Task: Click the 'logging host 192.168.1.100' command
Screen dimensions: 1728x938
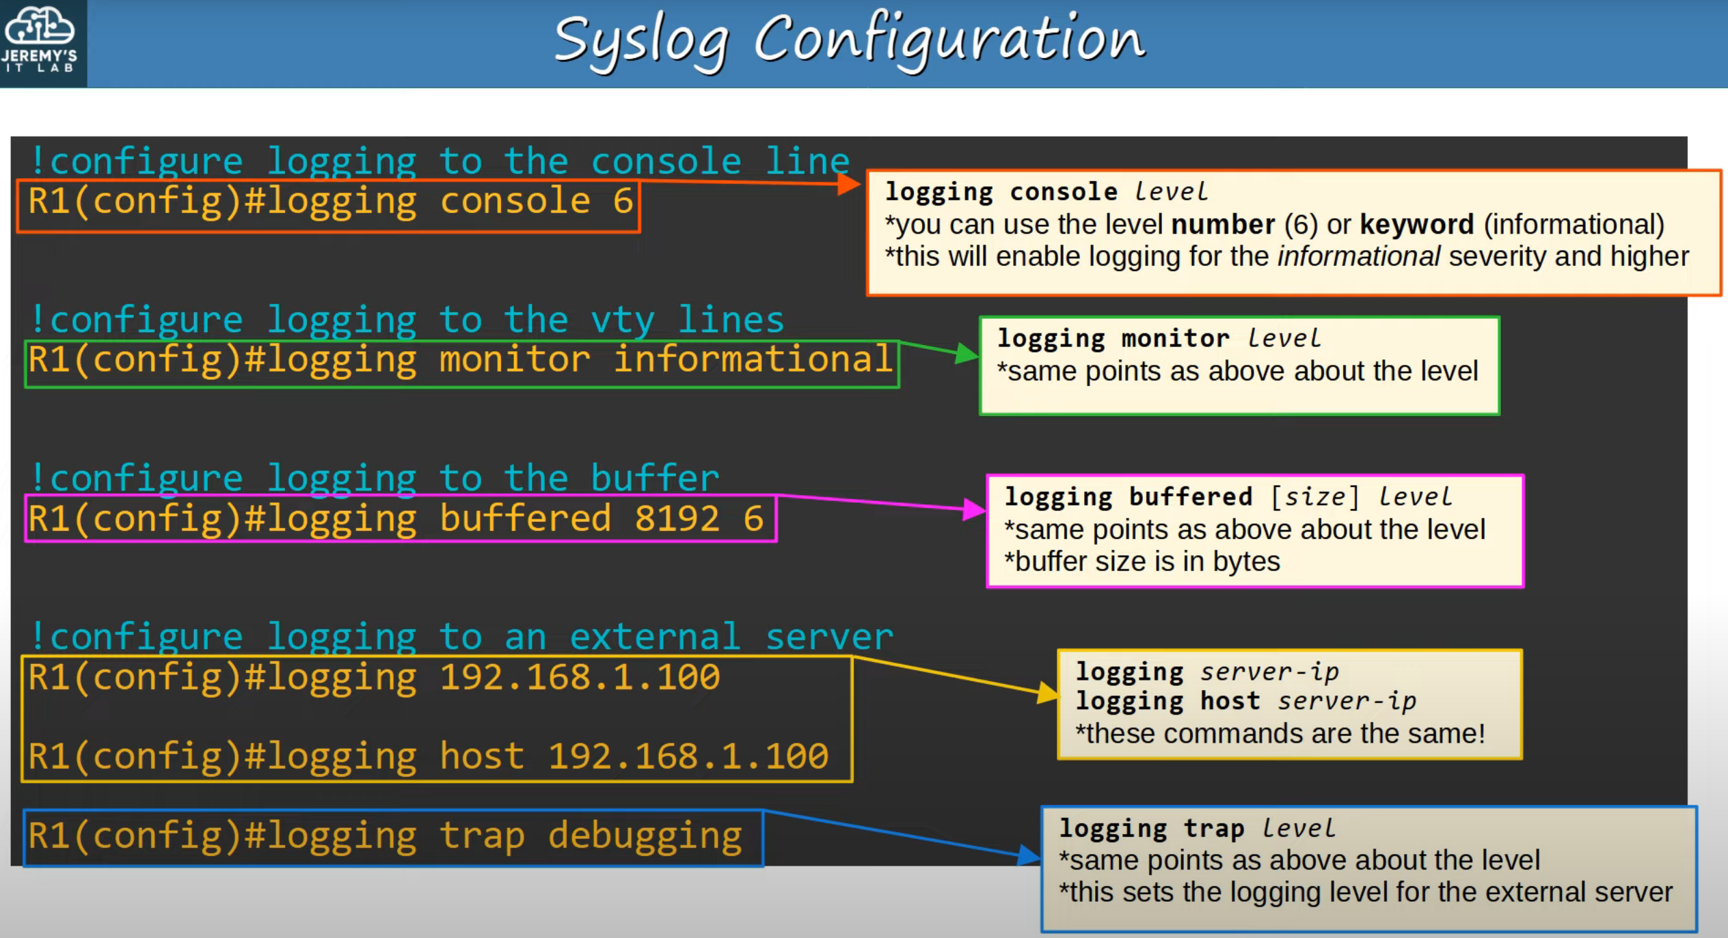Action: pyautogui.click(x=428, y=757)
